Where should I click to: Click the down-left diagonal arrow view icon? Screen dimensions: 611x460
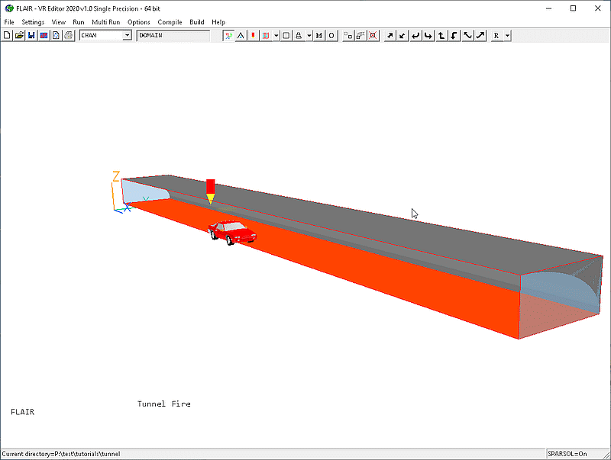pos(402,36)
